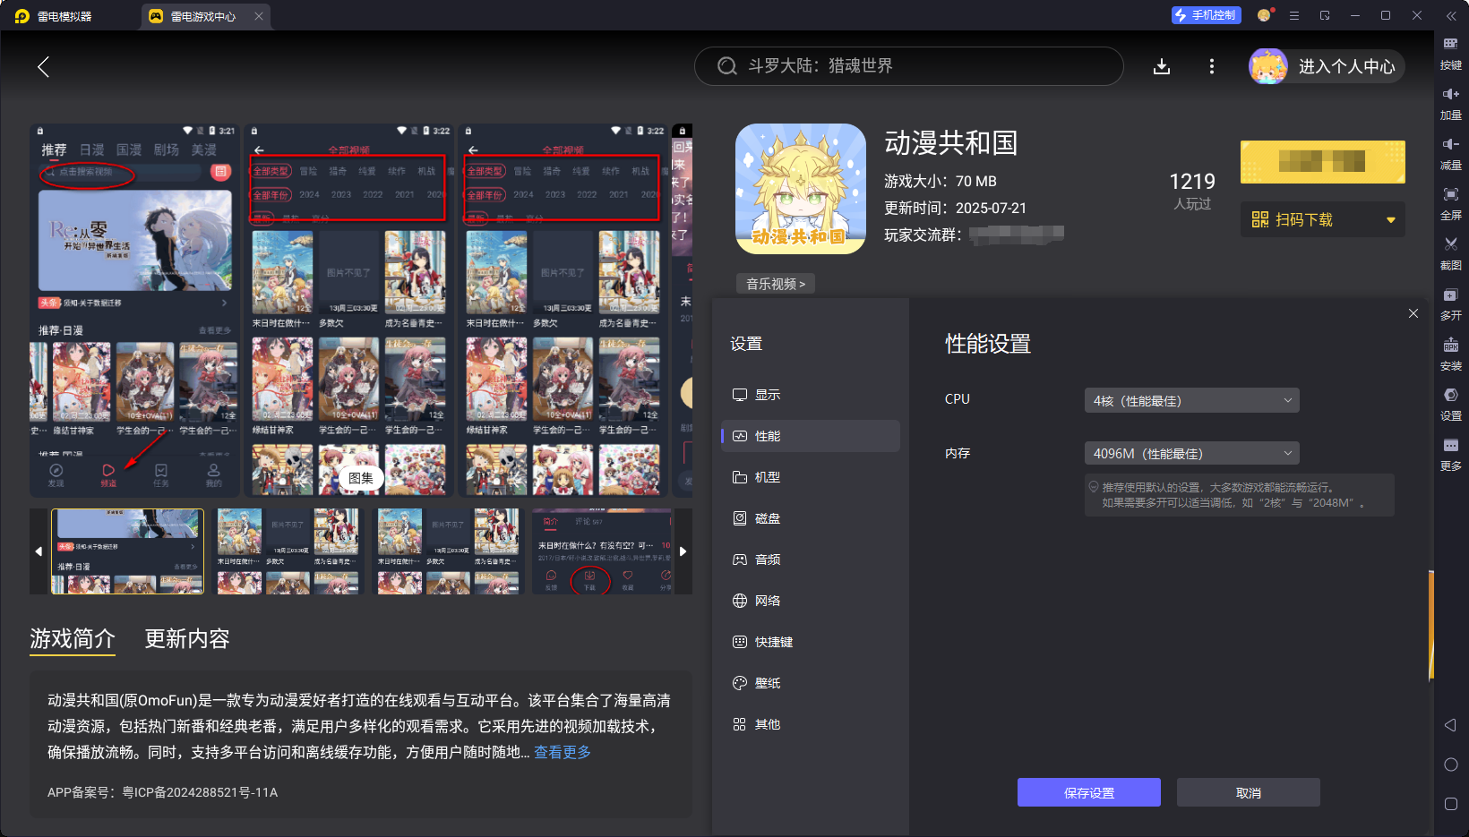This screenshot has height=837, width=1469.
Task: Expand the 扫码下载 dropdown arrow
Action: click(1391, 220)
